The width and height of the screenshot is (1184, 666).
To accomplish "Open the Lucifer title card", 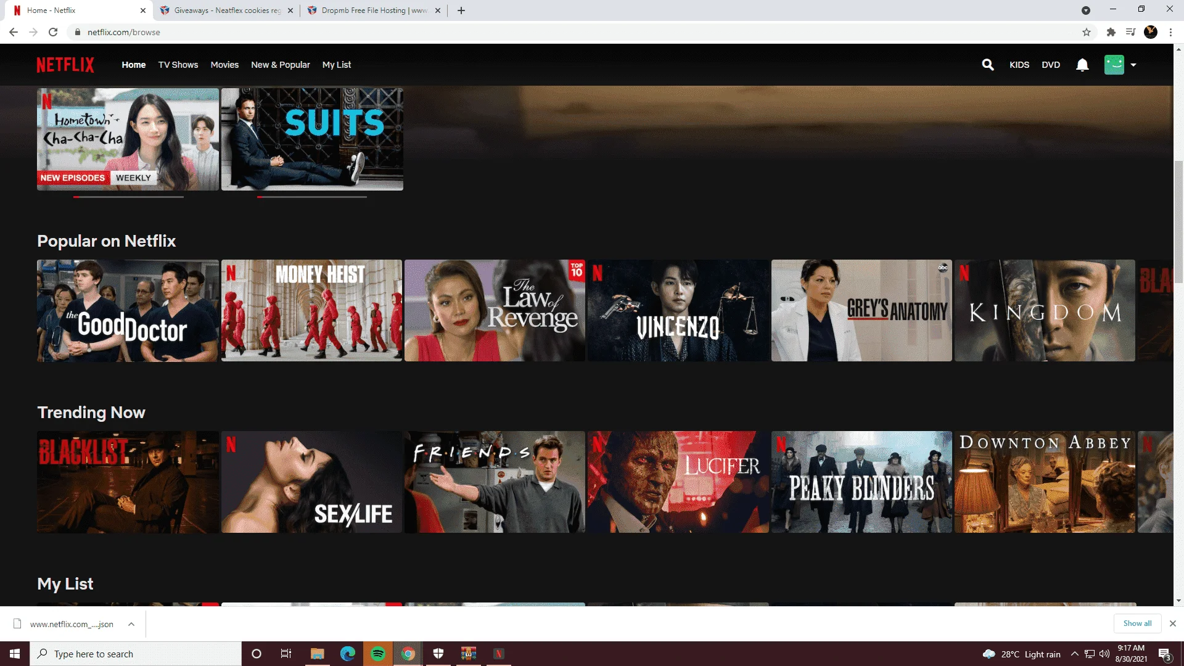I will [678, 482].
